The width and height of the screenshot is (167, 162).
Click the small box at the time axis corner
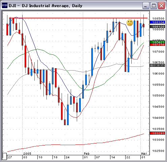point(4,156)
